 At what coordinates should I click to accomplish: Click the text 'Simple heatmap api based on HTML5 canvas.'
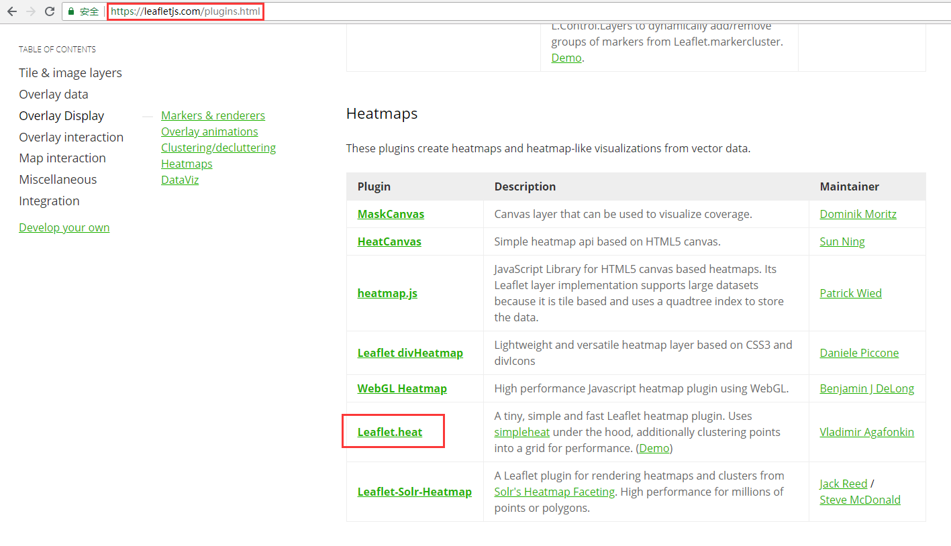point(607,241)
